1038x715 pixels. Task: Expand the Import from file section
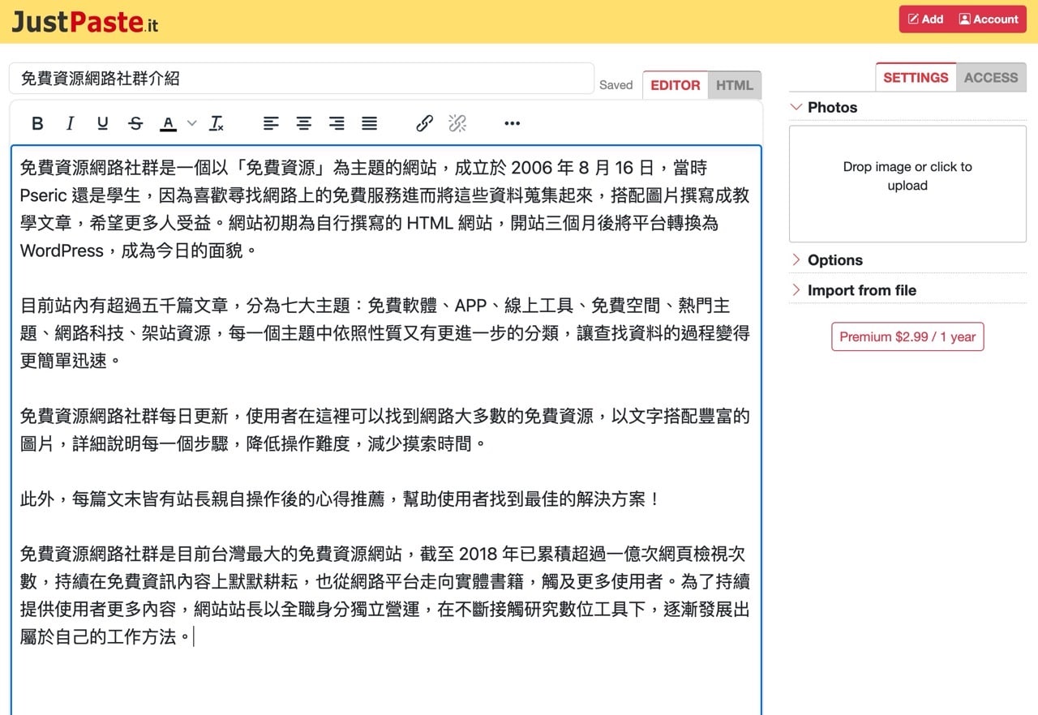(907, 290)
